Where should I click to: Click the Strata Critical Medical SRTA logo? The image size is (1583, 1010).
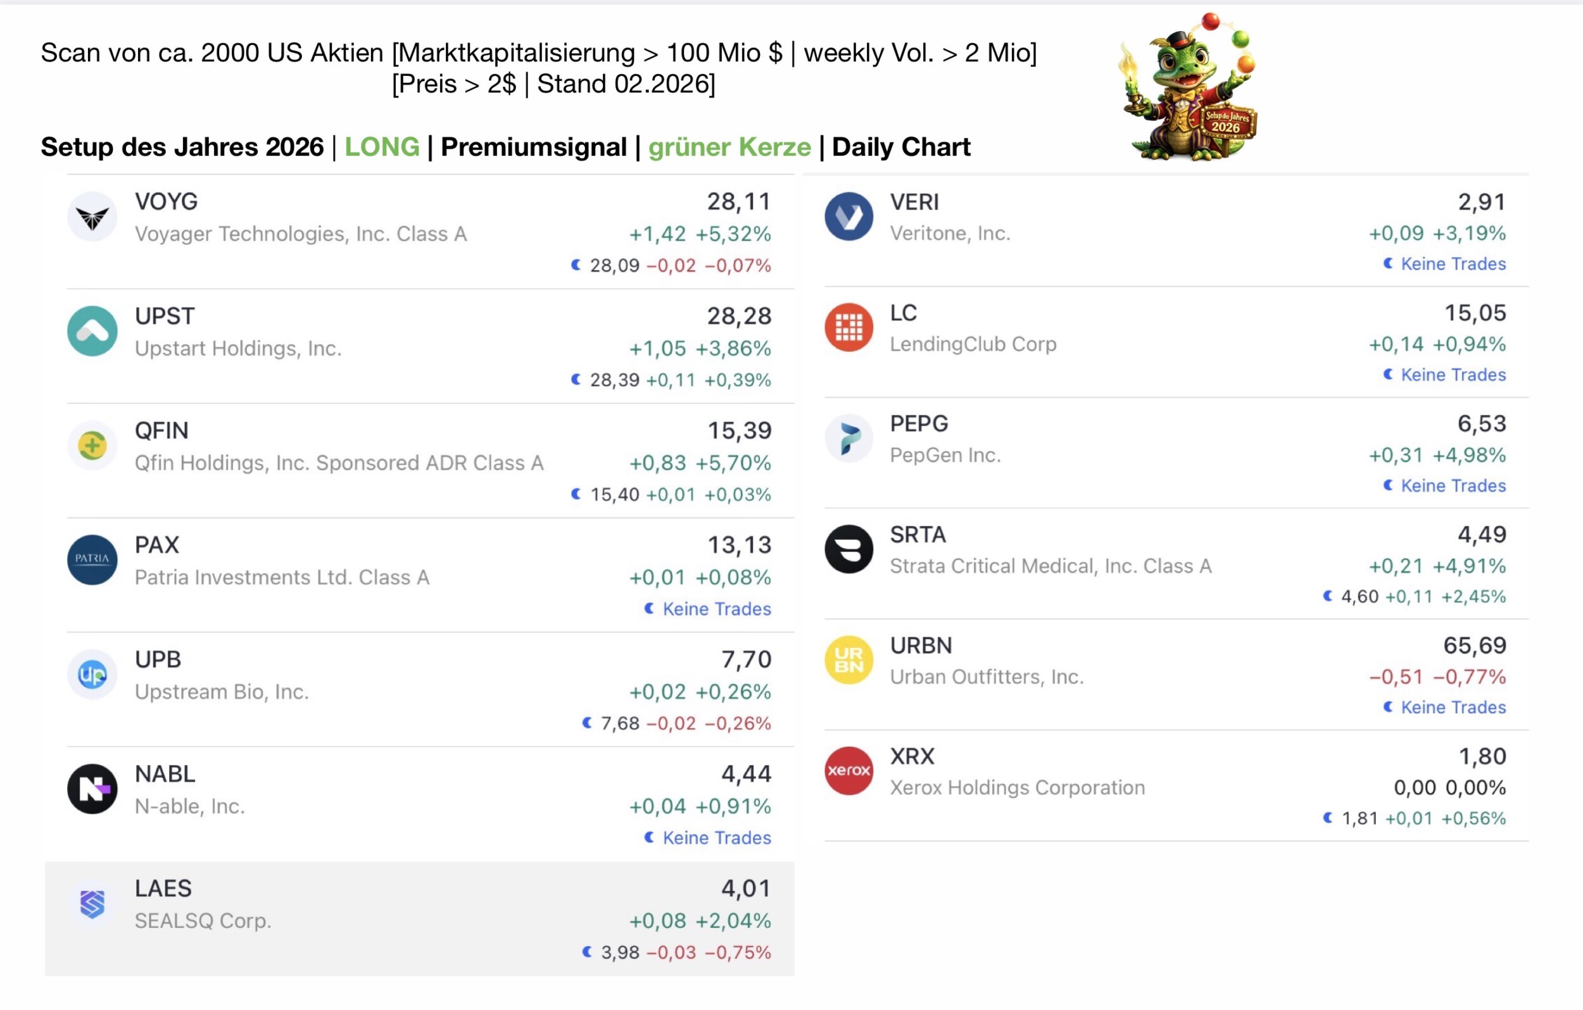(x=848, y=549)
